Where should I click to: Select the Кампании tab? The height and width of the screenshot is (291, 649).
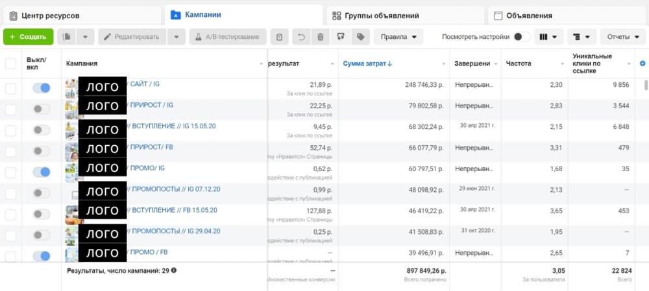pos(243,15)
